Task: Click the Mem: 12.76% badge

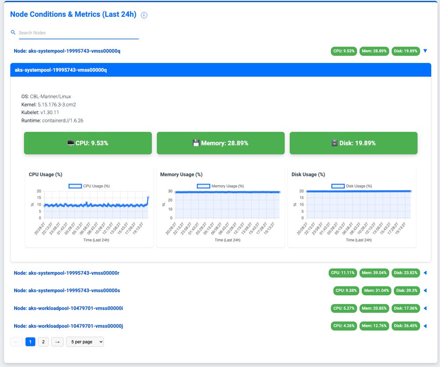Action: [x=374, y=326]
